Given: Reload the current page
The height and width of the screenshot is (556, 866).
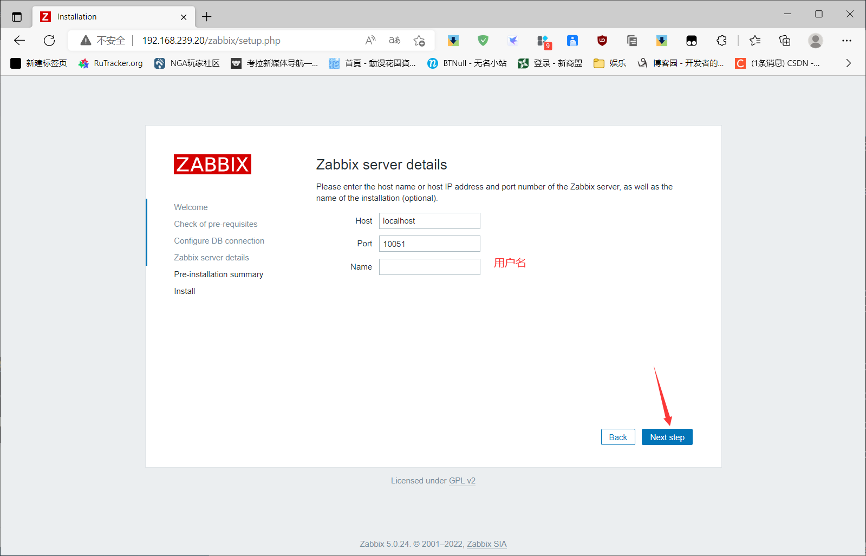Looking at the screenshot, I should (49, 41).
